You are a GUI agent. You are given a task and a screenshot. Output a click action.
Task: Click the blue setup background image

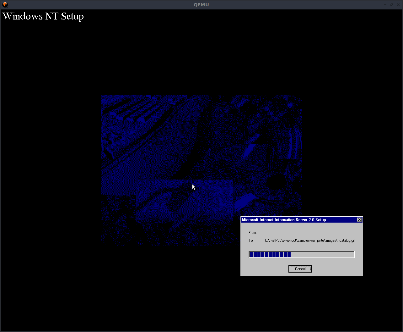click(x=201, y=170)
